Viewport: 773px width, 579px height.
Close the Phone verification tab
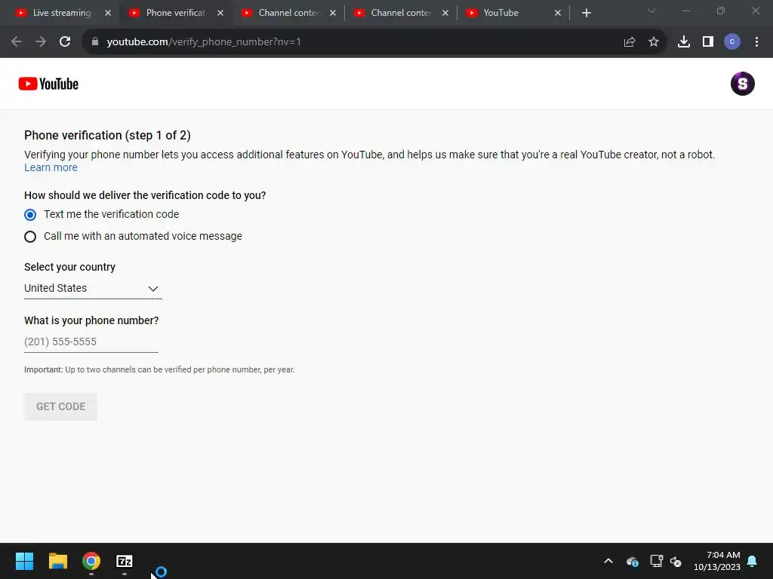click(220, 14)
